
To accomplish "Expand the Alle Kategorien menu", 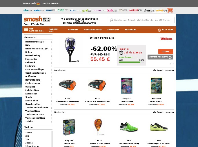I will coord(34,30).
